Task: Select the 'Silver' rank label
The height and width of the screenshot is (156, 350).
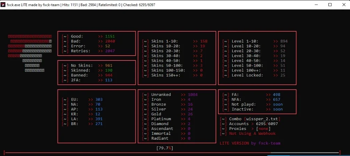Action: (x=159, y=109)
